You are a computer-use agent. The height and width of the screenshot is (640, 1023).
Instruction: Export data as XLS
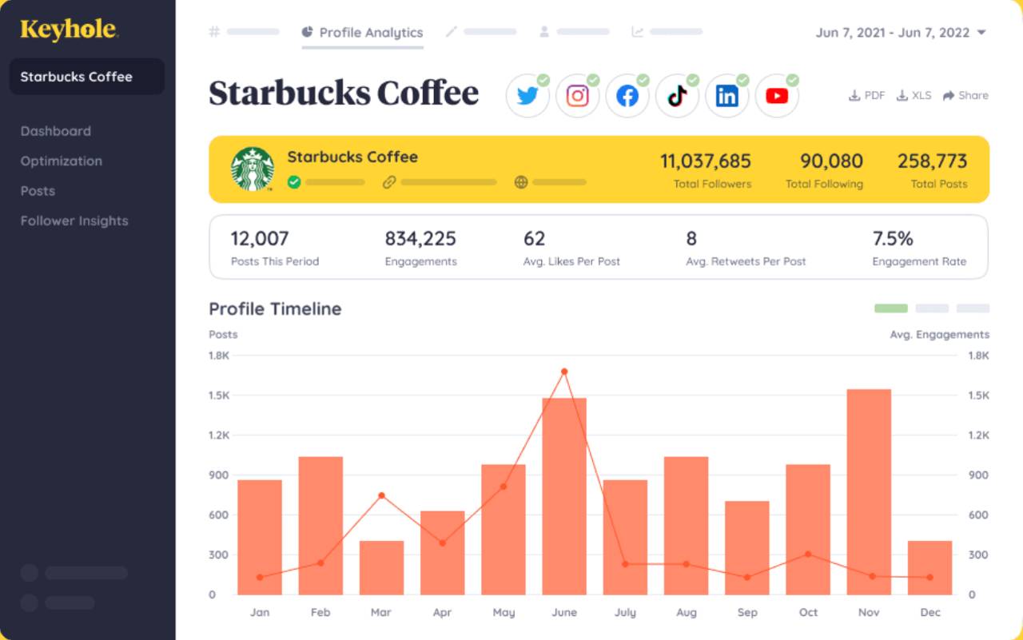coord(913,95)
